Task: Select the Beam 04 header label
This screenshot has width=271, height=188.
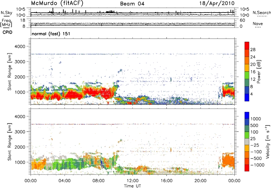Action: click(x=132, y=4)
